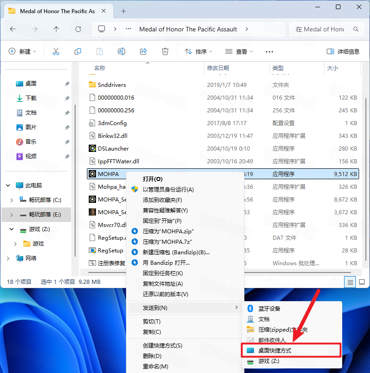
Task: Choose 桌面快捷方式 in Send-to submenu
Action: 291,350
